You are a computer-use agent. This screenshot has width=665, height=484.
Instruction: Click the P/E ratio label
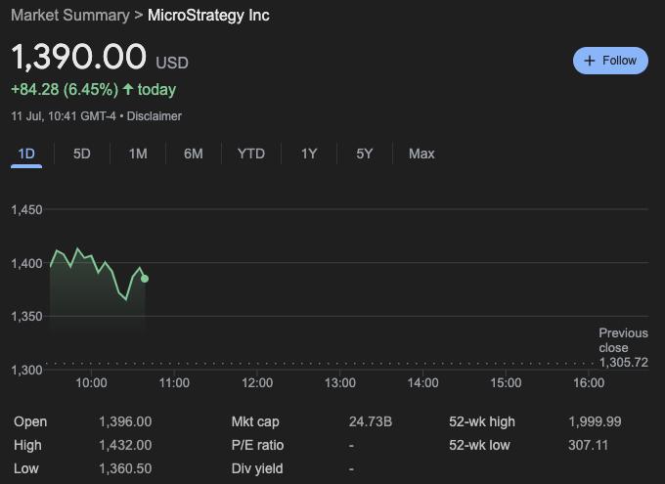(257, 445)
